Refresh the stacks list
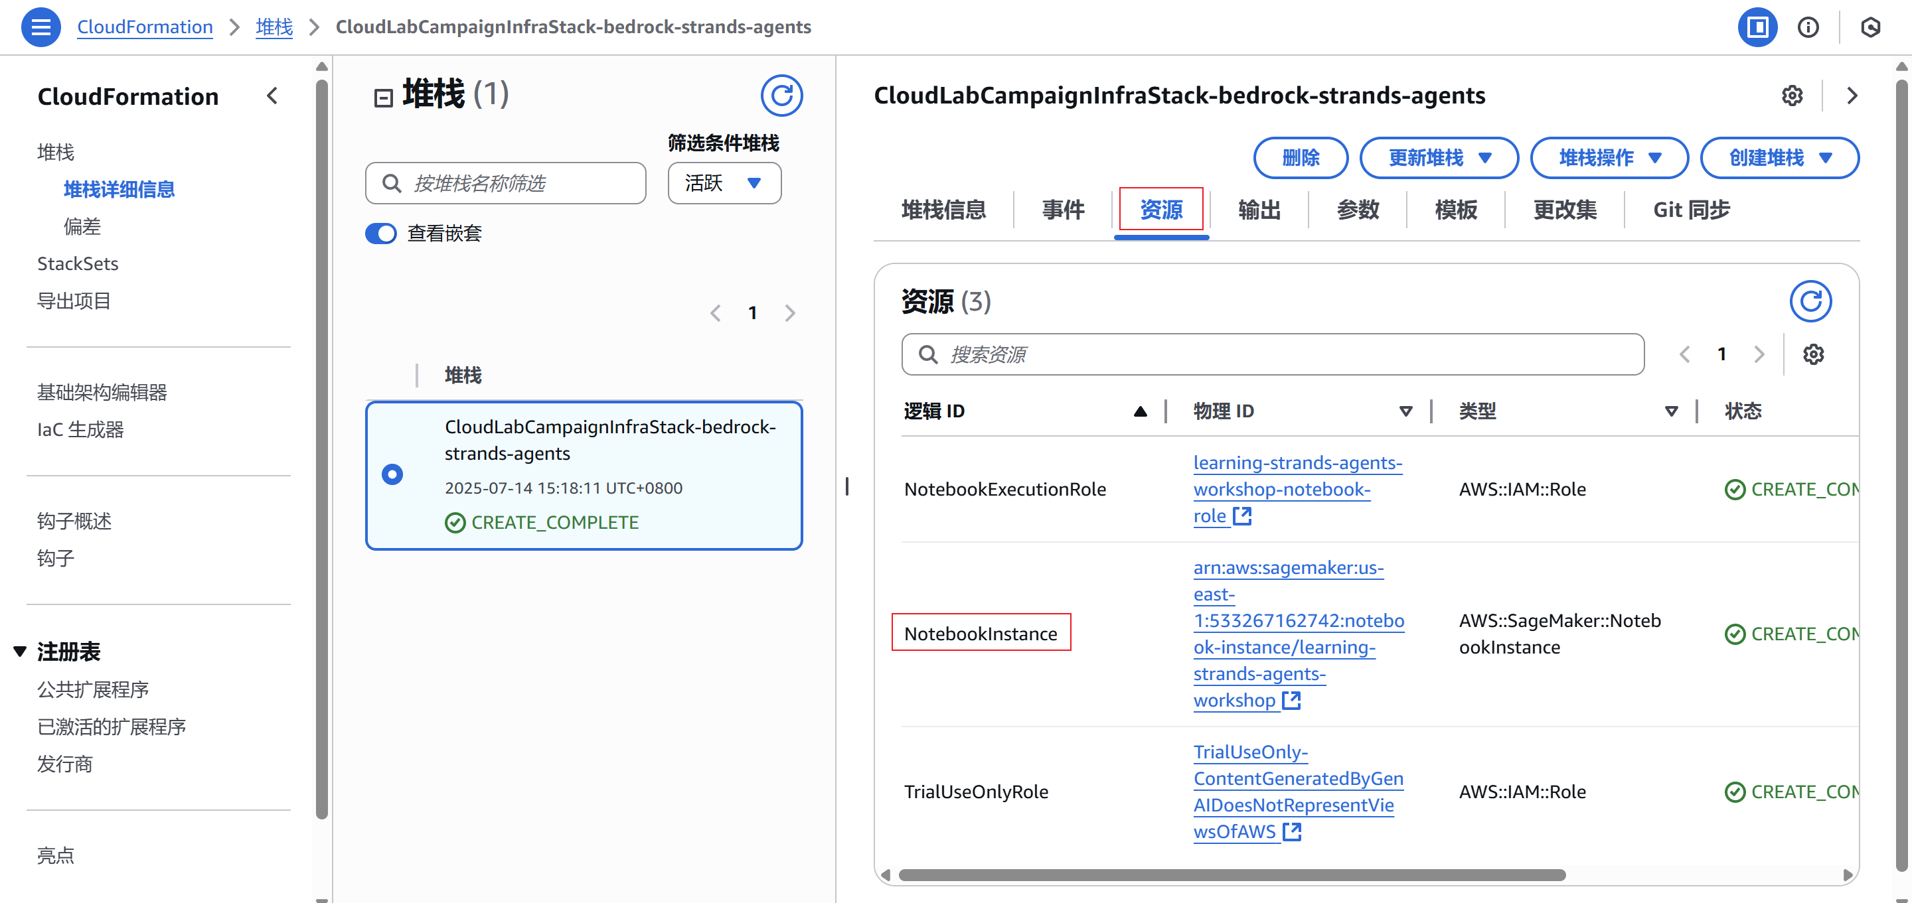The width and height of the screenshot is (1912, 903). coord(781,95)
